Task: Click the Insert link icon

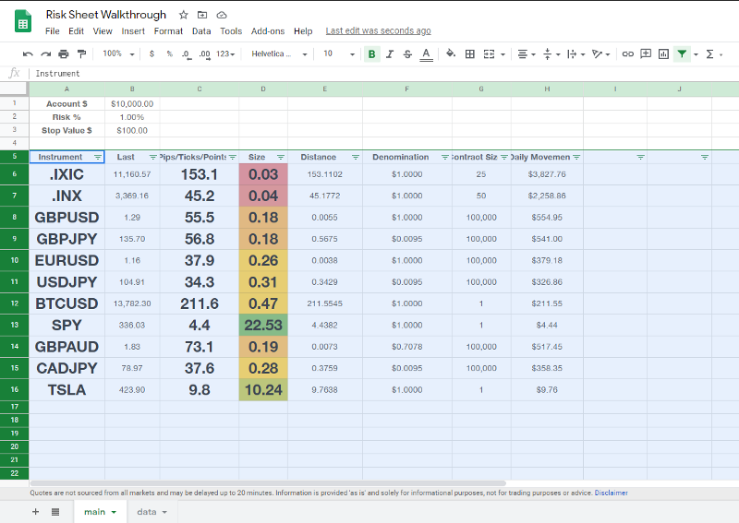Action: [628, 54]
